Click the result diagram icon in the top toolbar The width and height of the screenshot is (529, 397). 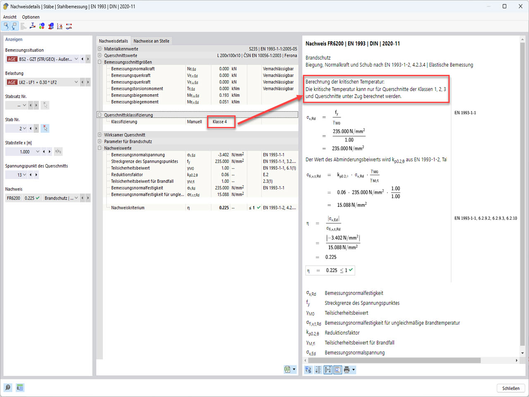point(69,26)
